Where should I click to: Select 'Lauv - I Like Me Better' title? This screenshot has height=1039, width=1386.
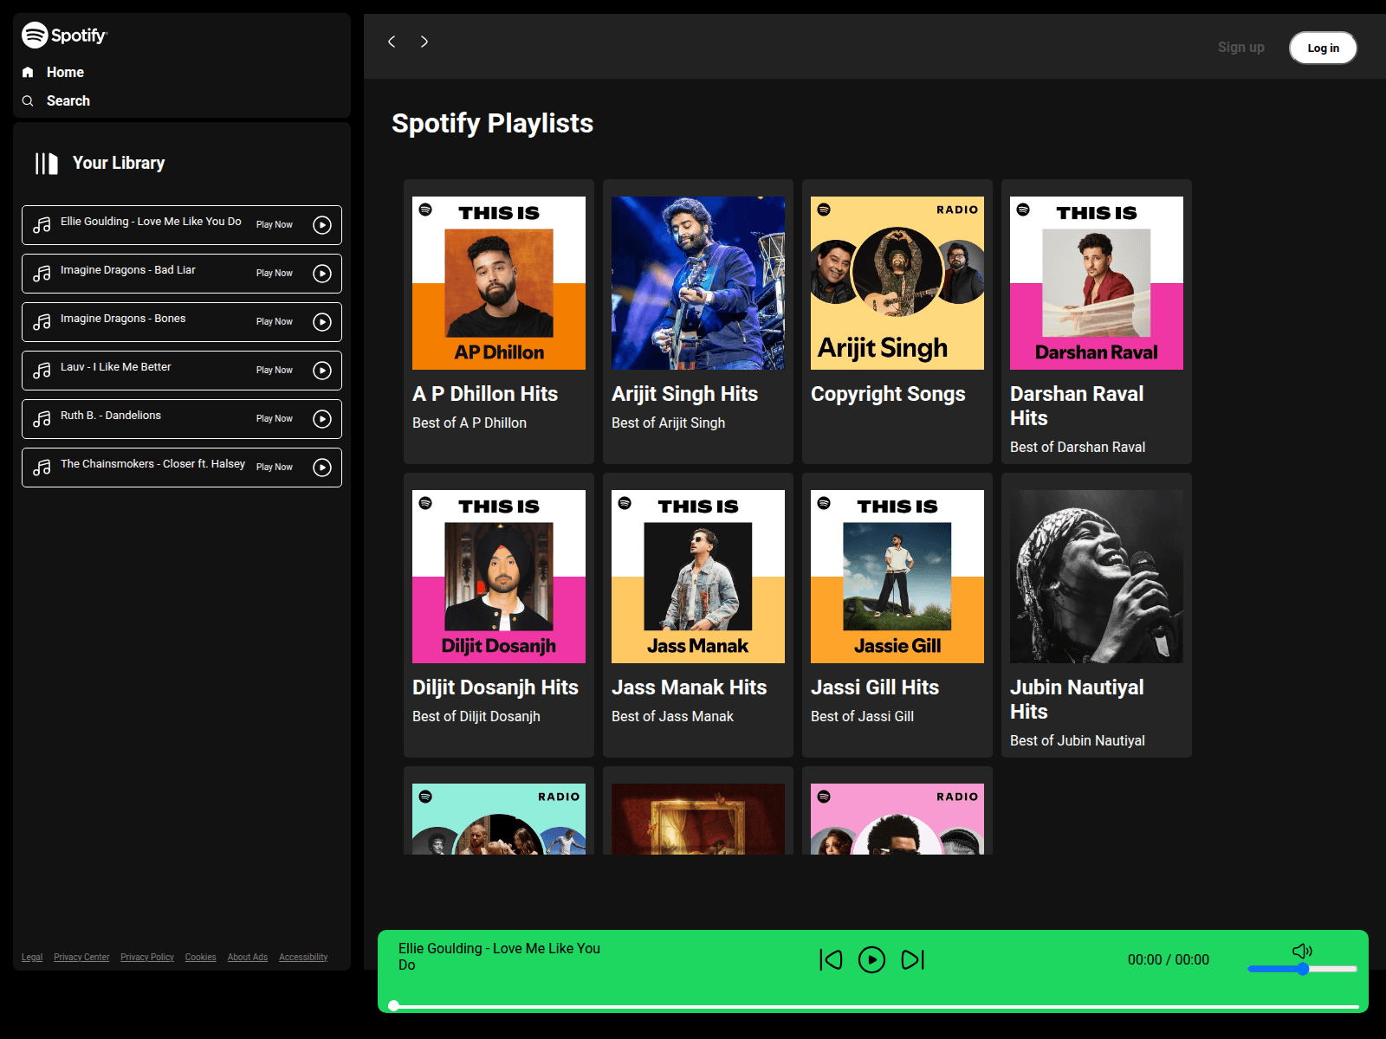116,367
